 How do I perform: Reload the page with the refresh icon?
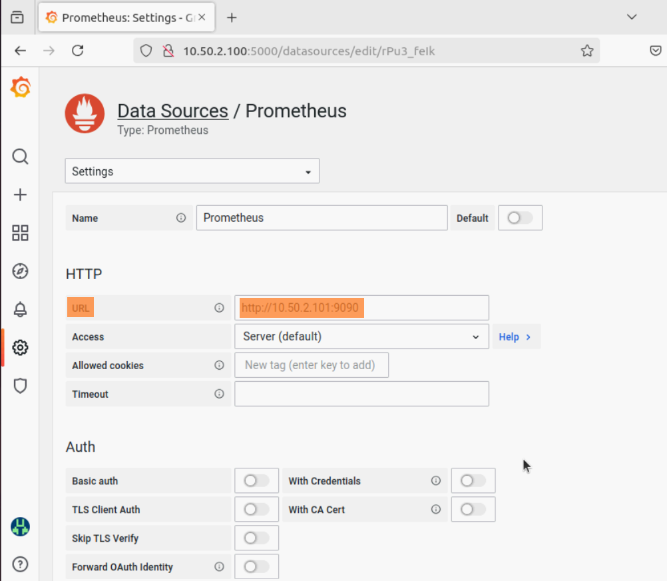pyautogui.click(x=77, y=51)
